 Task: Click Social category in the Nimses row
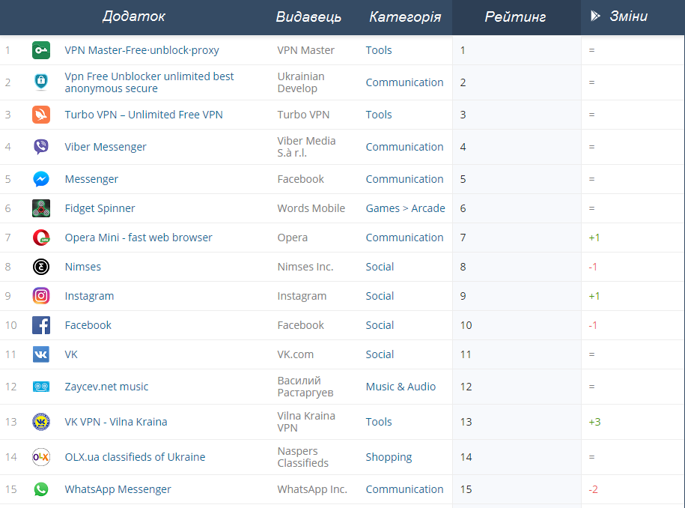[380, 267]
